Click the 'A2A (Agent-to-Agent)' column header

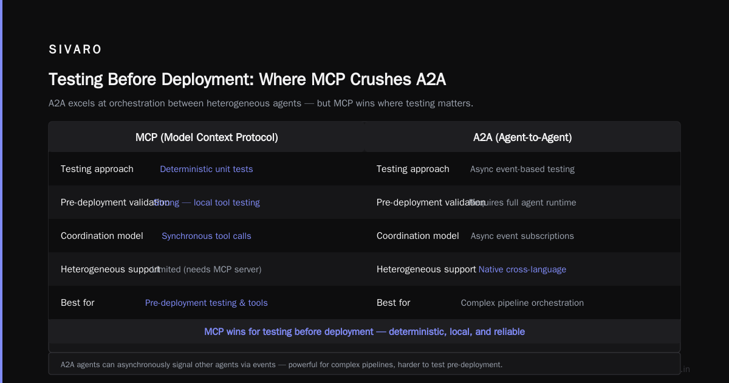[x=522, y=137]
